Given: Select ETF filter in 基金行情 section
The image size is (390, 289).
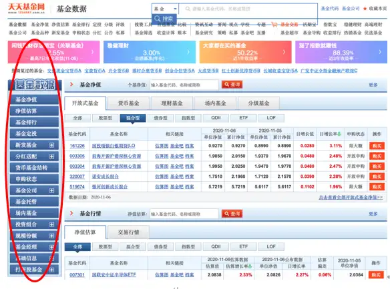Looking at the screenshot, I should pyautogui.click(x=244, y=246).
